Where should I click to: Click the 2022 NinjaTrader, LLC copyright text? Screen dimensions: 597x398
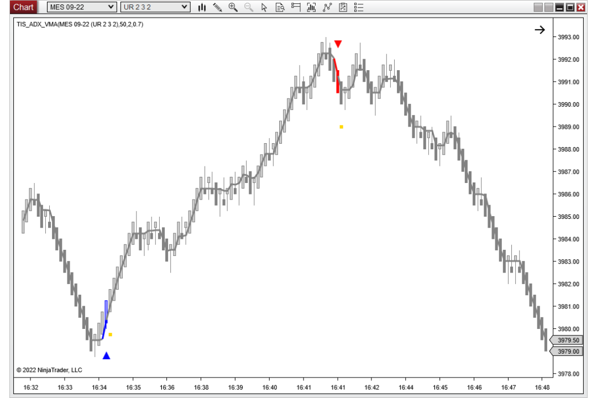(x=49, y=370)
